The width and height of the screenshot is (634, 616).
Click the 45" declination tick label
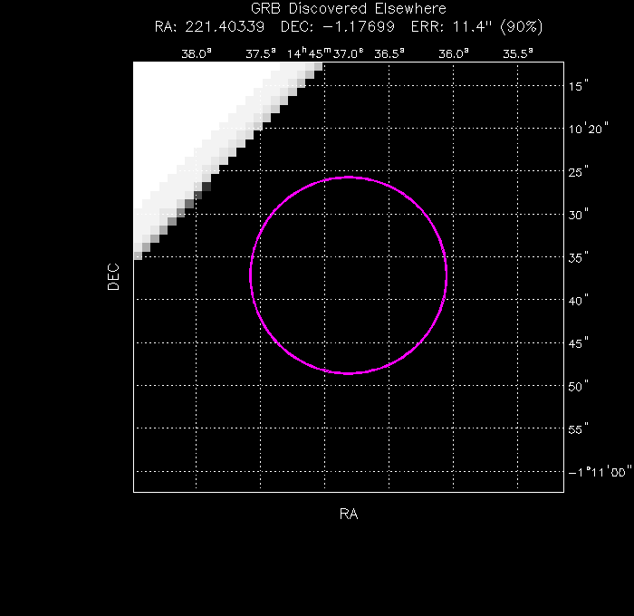(x=578, y=343)
